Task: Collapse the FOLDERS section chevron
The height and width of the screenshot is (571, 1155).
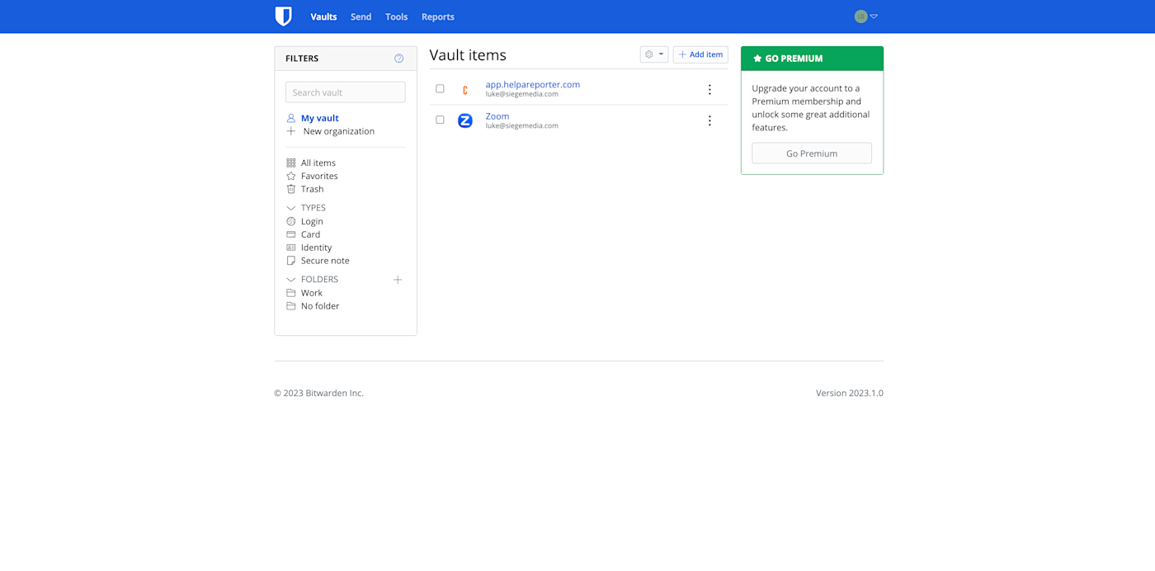Action: pyautogui.click(x=290, y=280)
